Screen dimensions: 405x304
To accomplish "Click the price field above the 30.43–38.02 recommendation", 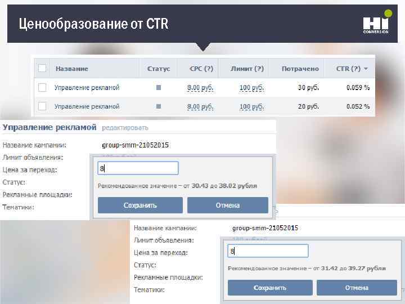I will 138,168.
